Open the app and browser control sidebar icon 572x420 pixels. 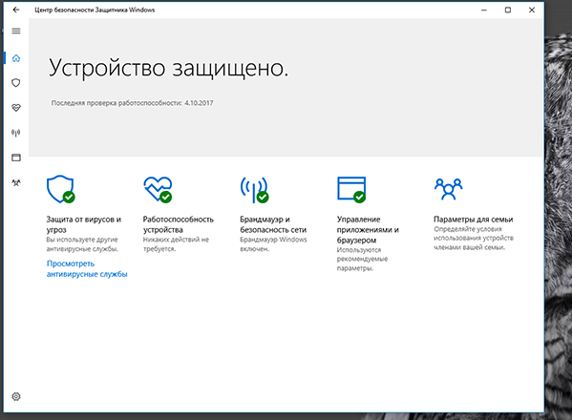(x=16, y=157)
